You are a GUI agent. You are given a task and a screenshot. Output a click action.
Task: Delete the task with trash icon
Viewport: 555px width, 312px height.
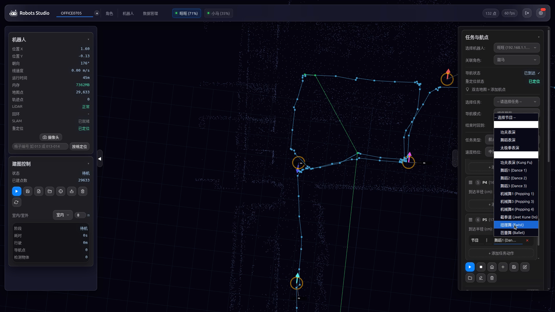[x=492, y=278]
